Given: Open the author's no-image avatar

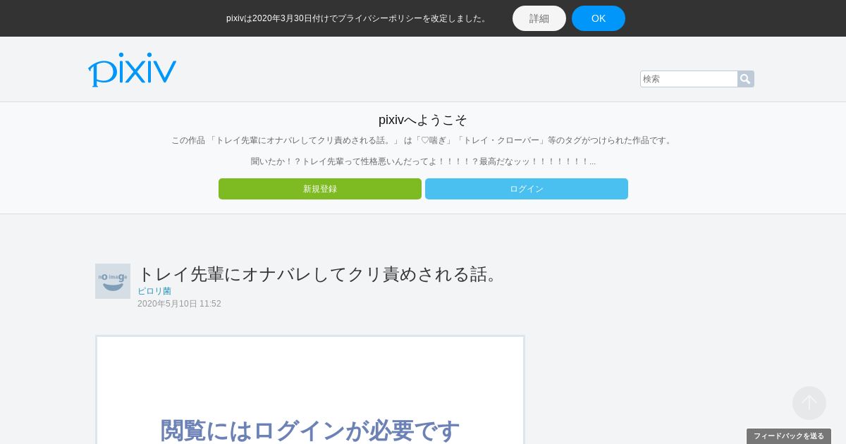Looking at the screenshot, I should pos(113,281).
